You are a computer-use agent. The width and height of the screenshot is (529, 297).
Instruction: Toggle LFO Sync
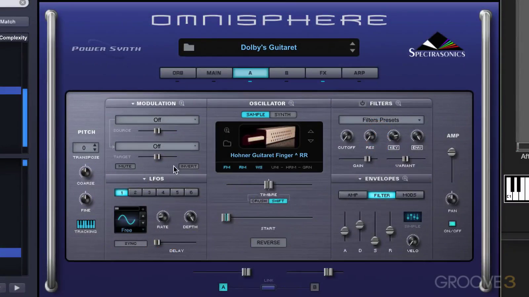(x=131, y=244)
